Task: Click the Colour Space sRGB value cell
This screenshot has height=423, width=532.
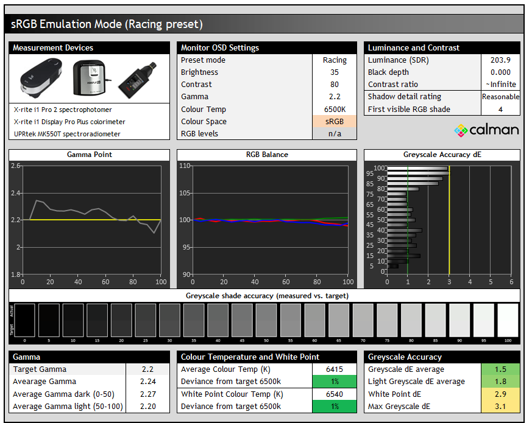Action: 334,122
